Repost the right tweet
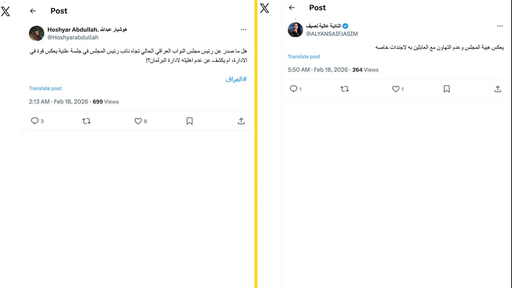 click(x=345, y=89)
